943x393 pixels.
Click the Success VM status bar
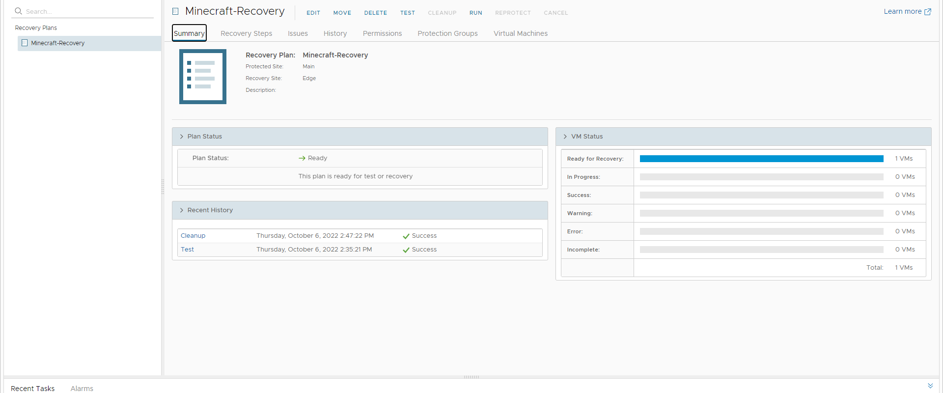pyautogui.click(x=761, y=195)
